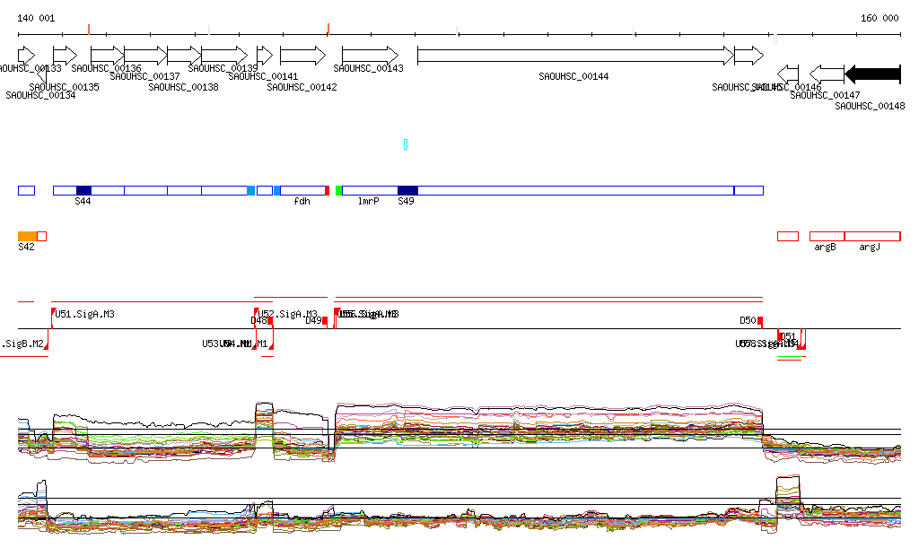
Task: Select the long SAOUHSC_00144 gene arrow
Action: tap(574, 56)
